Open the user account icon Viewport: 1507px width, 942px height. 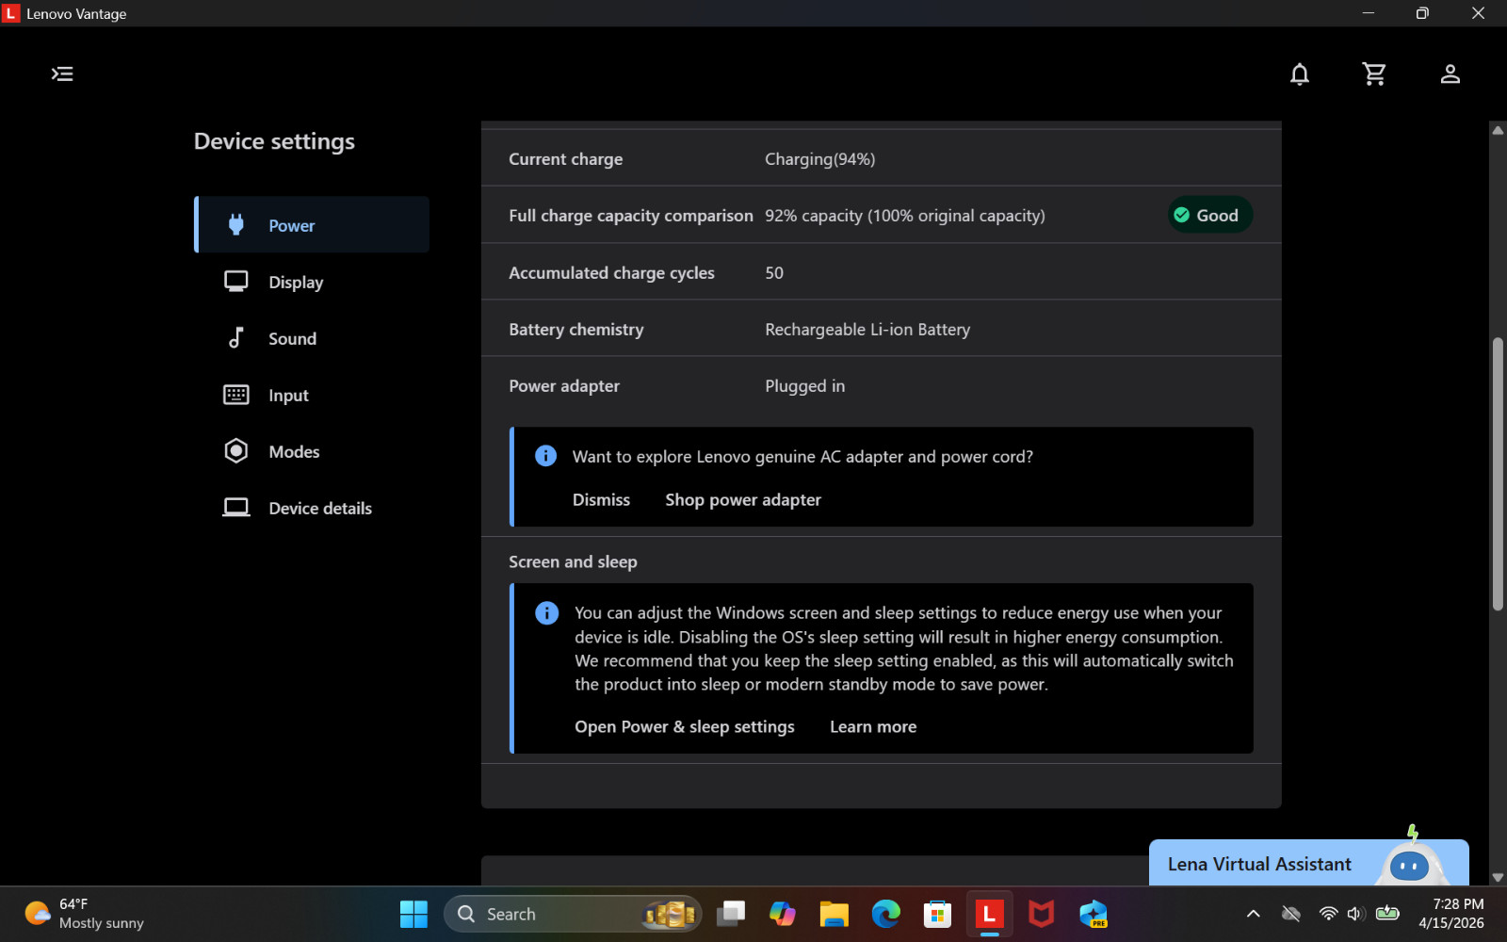point(1450,73)
